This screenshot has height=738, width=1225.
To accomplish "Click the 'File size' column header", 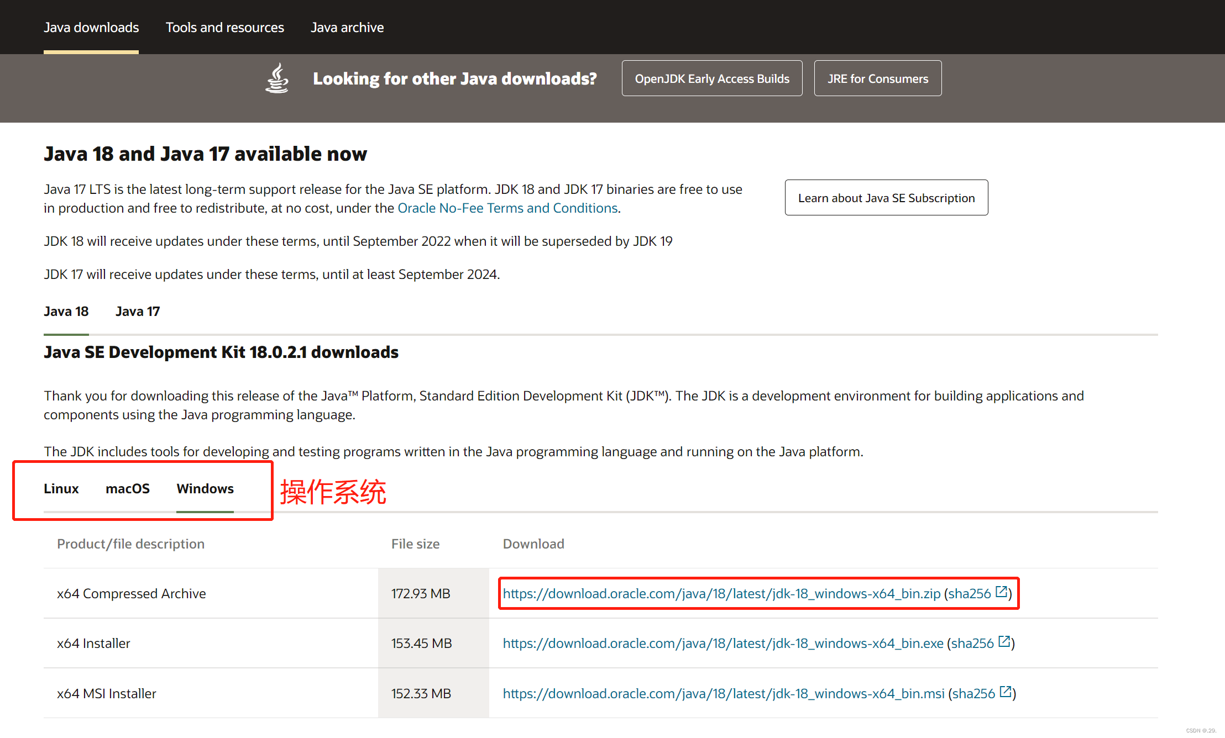I will [415, 544].
